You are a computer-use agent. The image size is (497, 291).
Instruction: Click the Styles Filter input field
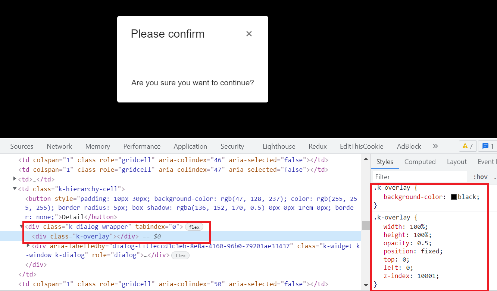pyautogui.click(x=420, y=177)
